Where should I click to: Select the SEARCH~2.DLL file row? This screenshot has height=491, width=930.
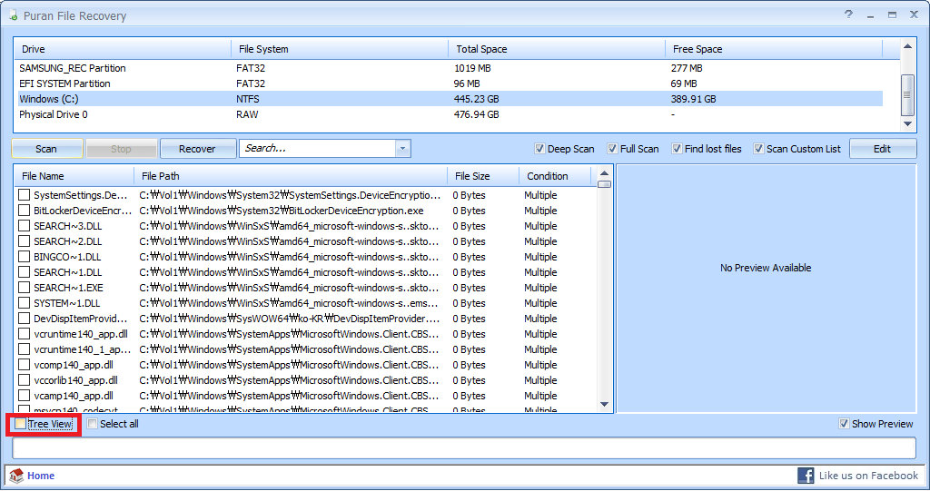305,241
